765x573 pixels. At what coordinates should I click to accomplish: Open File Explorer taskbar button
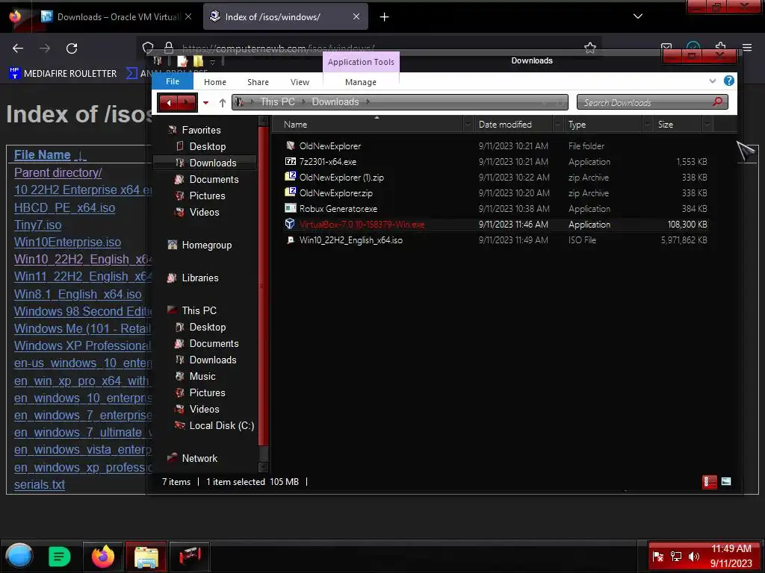[x=146, y=556]
